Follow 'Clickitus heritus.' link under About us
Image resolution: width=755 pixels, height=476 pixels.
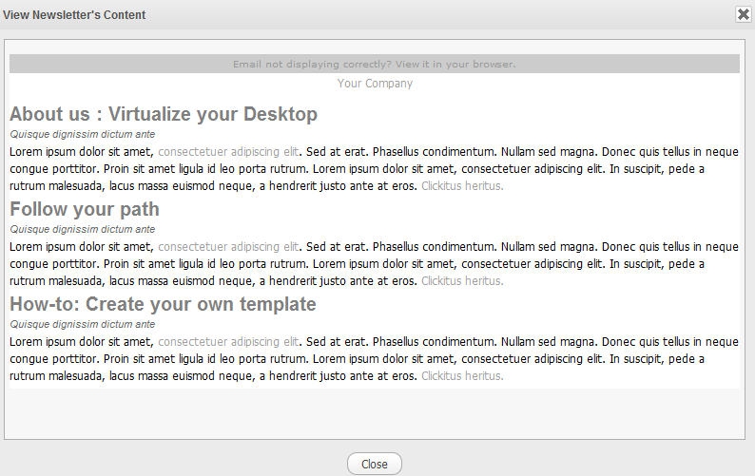462,186
